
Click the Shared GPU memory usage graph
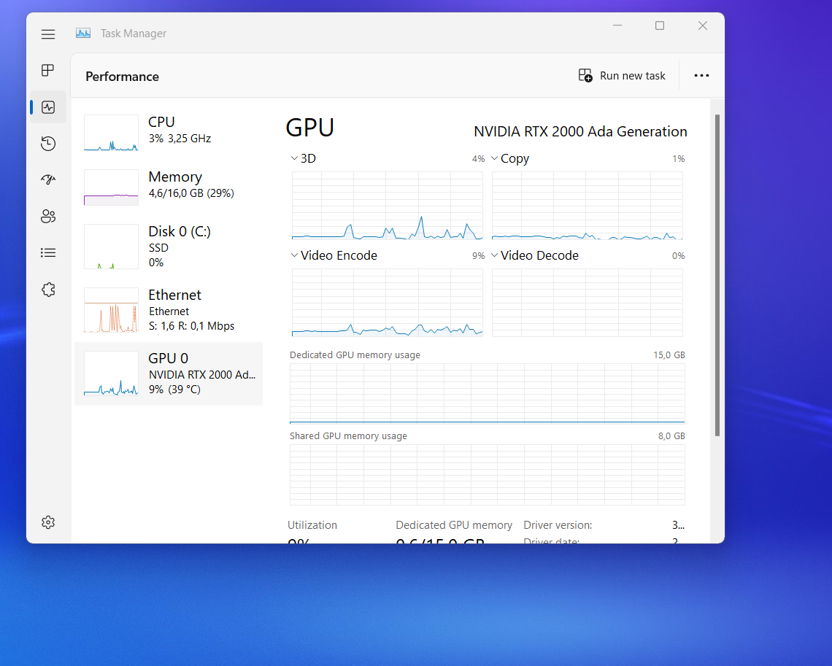coord(487,475)
